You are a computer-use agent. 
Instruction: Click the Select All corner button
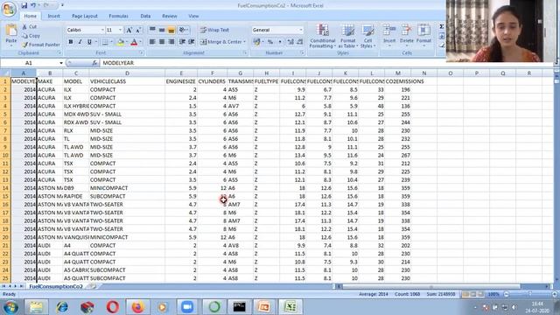5,73
